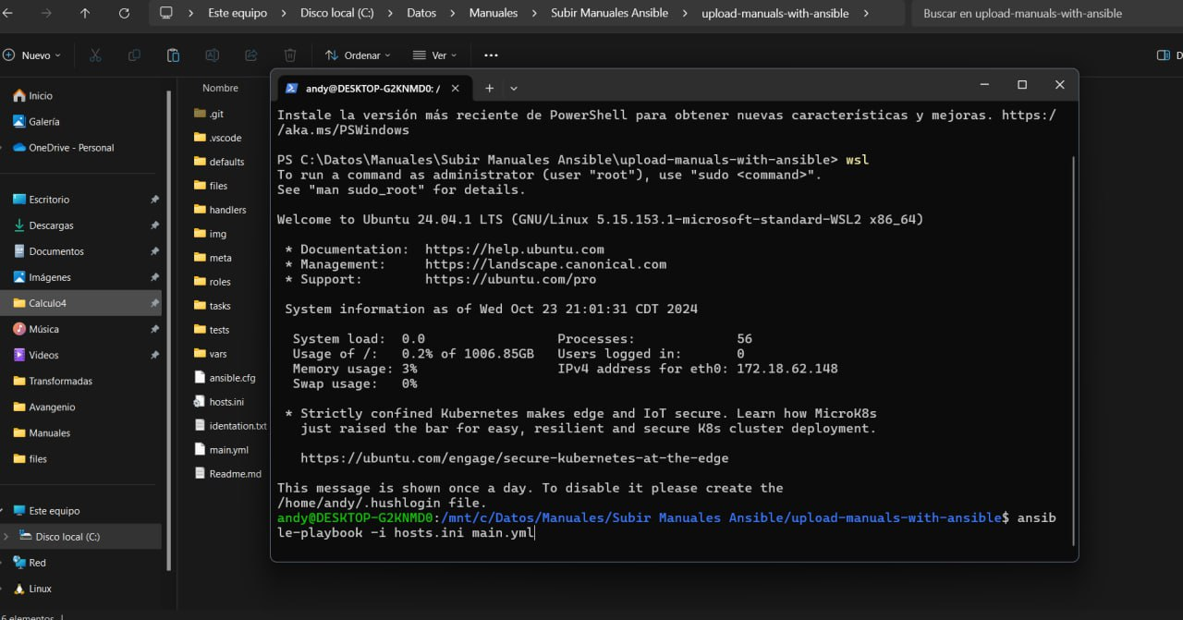Open the Ordenar sort dropdown

pyautogui.click(x=358, y=55)
